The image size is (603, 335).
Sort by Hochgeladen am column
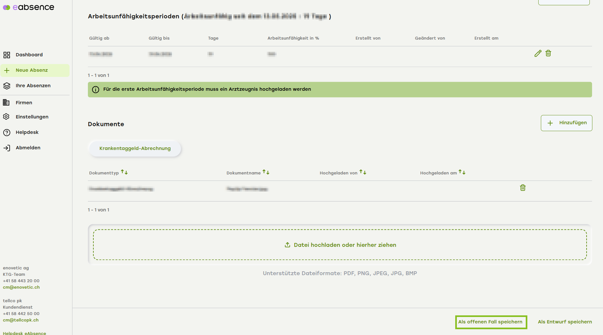point(462,172)
